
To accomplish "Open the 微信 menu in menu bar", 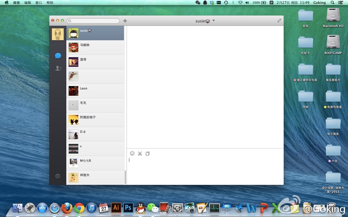I will [16, 3].
